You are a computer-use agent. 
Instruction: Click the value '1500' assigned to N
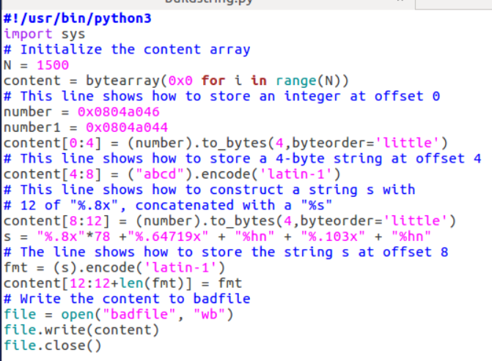[x=53, y=65]
